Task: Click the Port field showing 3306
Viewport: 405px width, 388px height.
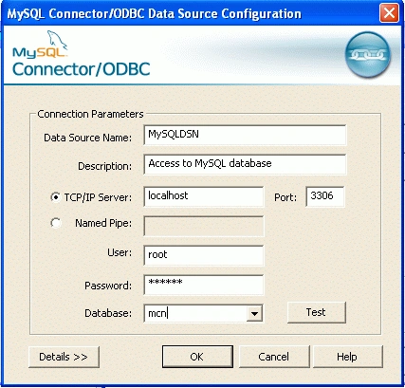Action: 325,196
